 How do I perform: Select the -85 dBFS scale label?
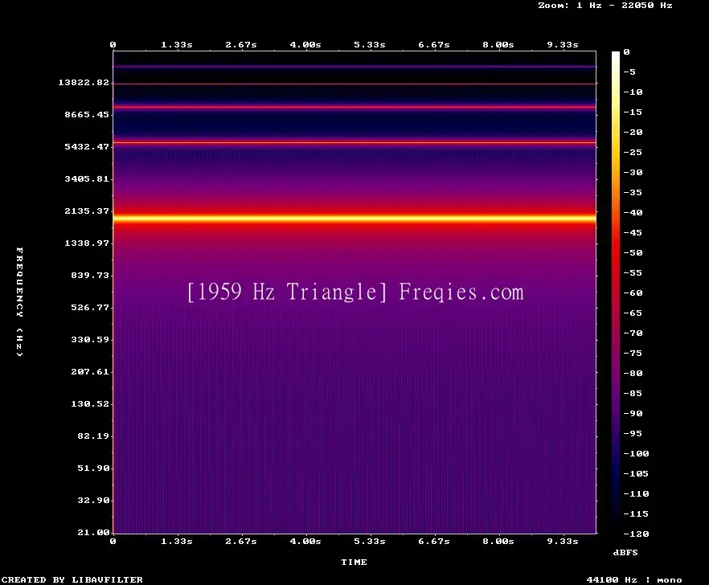click(x=633, y=393)
